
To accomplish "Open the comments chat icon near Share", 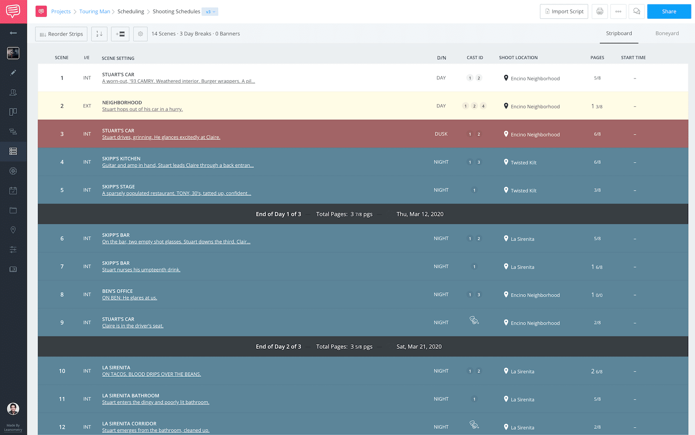I will pos(636,11).
